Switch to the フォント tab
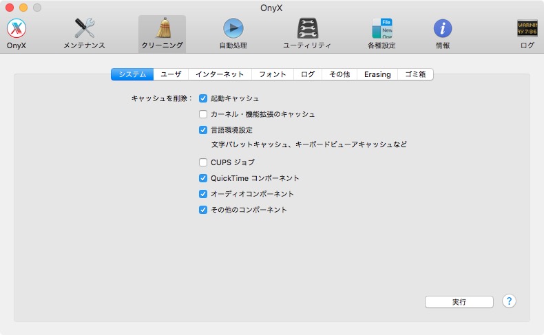The width and height of the screenshot is (544, 335). pos(273,74)
